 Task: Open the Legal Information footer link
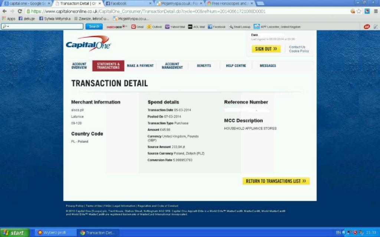coord(124,206)
